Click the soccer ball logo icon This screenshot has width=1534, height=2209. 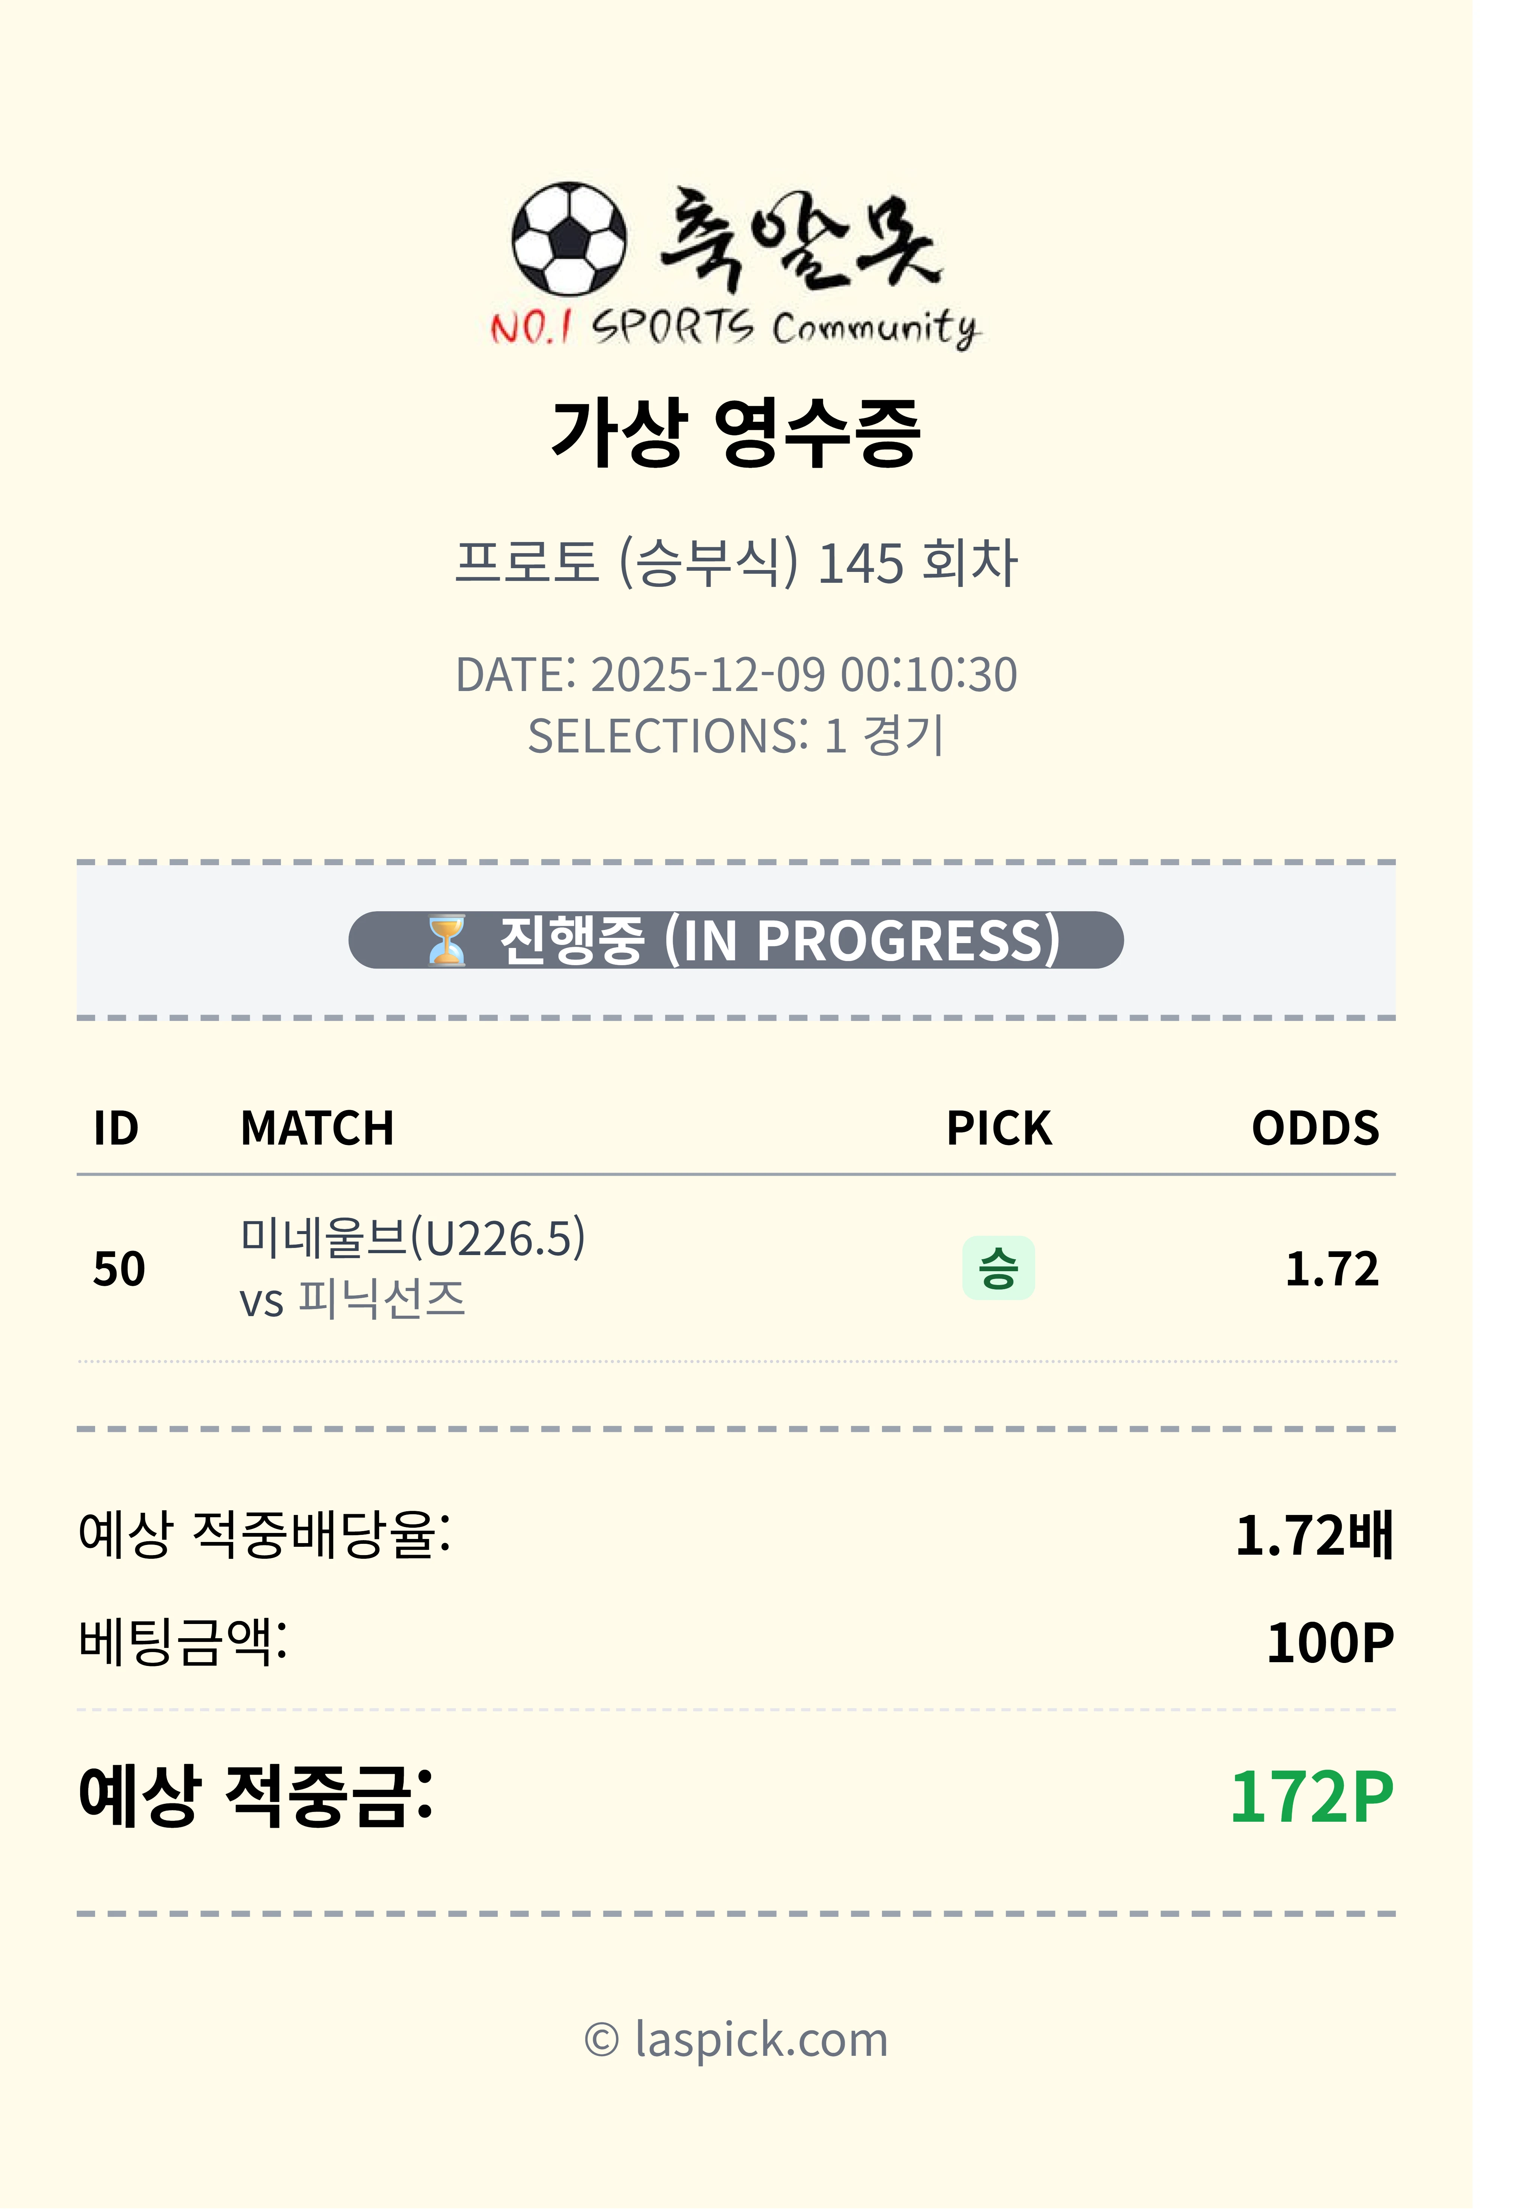pos(568,239)
